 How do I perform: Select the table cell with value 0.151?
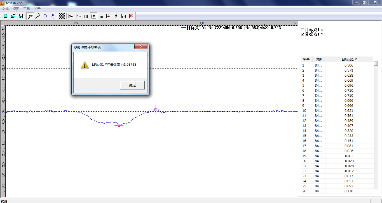(x=349, y=141)
